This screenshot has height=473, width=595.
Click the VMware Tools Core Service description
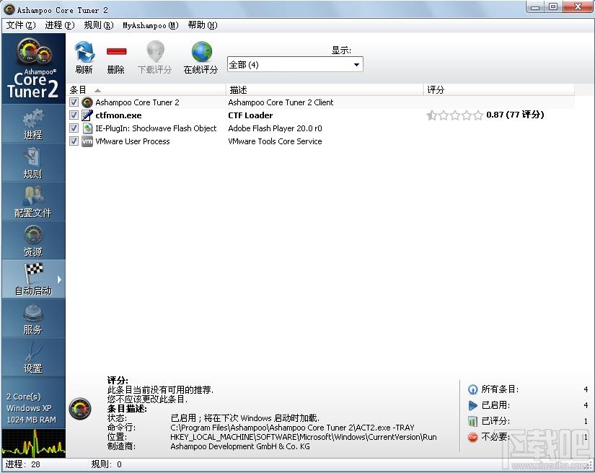275,141
